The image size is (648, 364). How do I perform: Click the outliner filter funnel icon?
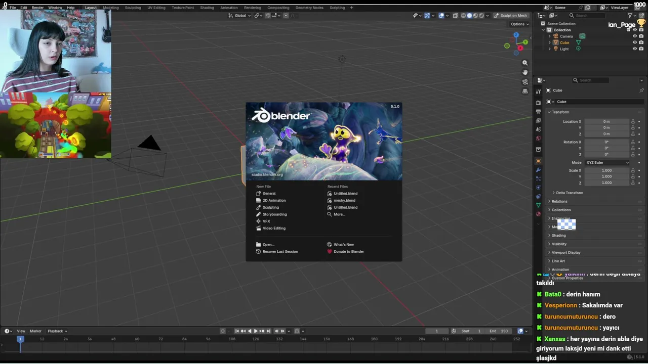point(630,16)
